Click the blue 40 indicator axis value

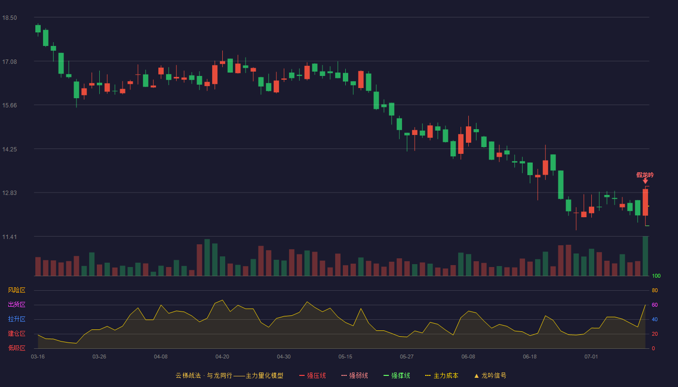point(655,319)
